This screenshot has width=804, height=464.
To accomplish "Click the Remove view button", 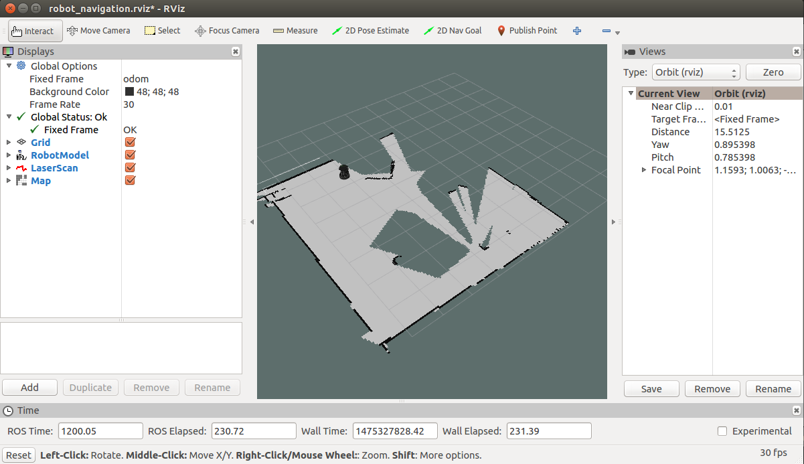I will point(712,388).
